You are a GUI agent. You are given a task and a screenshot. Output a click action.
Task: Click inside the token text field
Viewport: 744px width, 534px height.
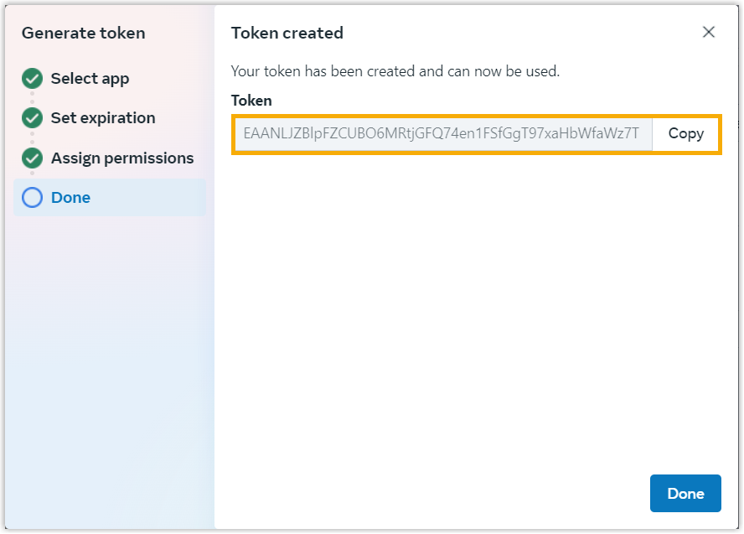(x=442, y=133)
